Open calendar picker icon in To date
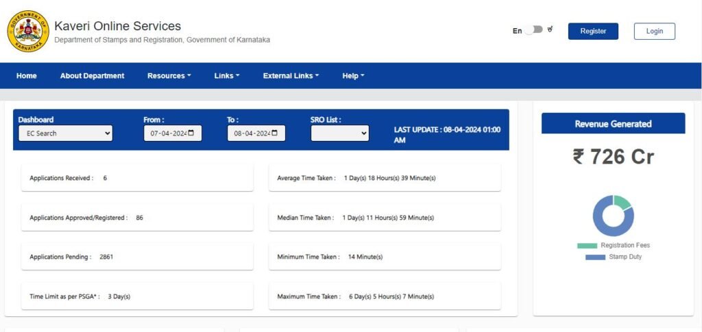 pos(275,133)
